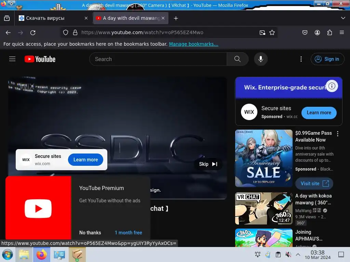Focus the YouTube Search field
Screen dimensions: 350x262
click(158, 59)
